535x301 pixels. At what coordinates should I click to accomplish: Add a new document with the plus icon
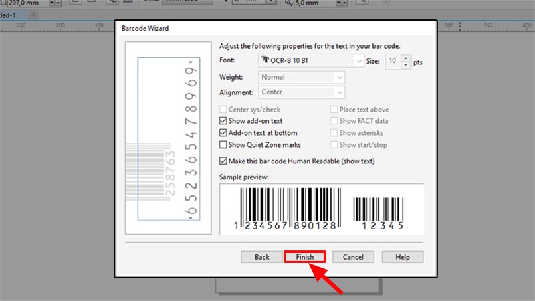(33, 14)
